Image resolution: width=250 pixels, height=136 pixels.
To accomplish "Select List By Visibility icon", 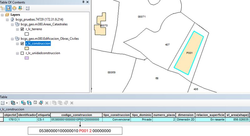I will pyautogui.click(x=14, y=8).
